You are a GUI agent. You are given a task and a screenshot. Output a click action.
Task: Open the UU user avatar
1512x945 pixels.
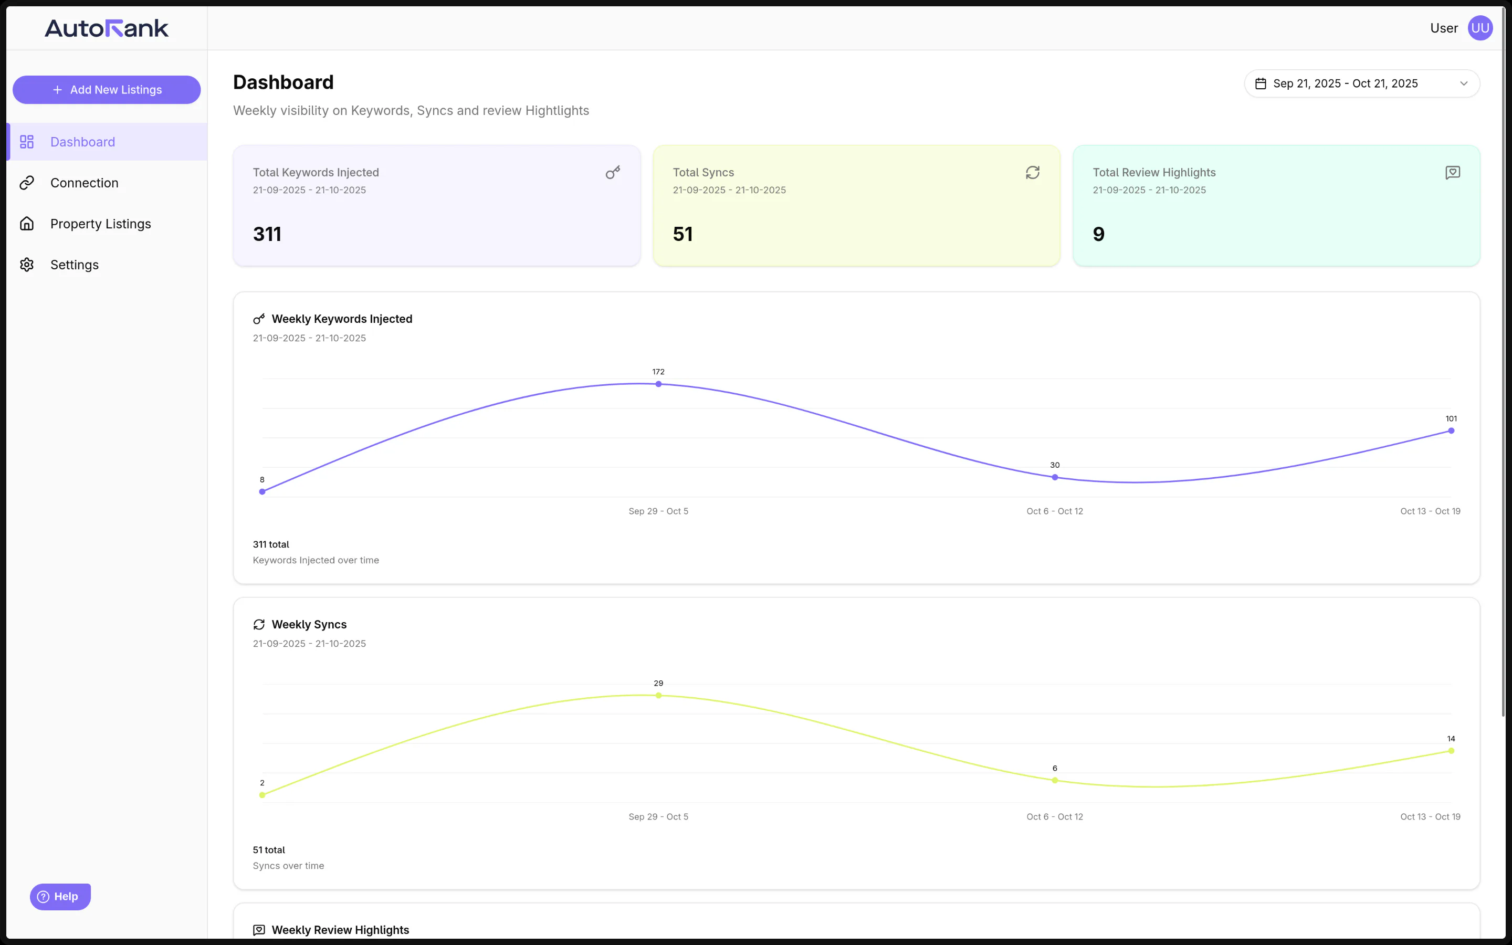pos(1480,28)
